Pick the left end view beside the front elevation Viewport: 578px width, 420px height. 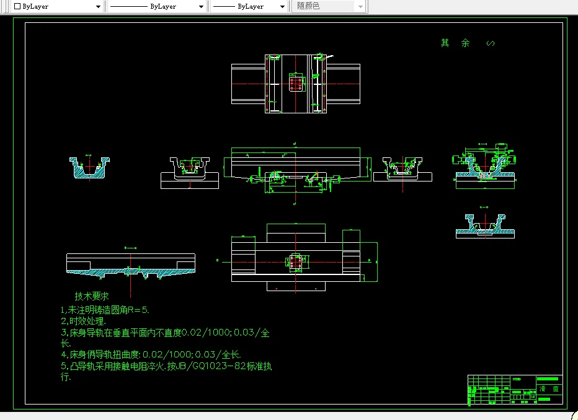[190, 173]
